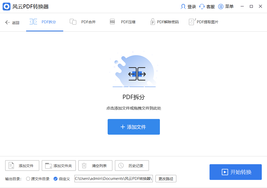The width and height of the screenshot is (267, 188).
Task: Click the extract image icon
Action: pyautogui.click(x=192, y=22)
